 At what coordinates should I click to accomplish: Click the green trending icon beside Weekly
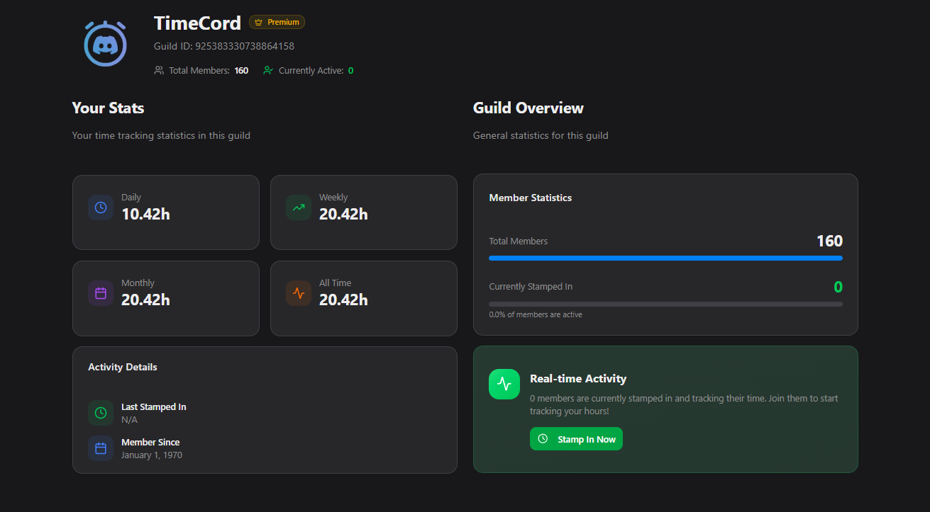(x=299, y=207)
